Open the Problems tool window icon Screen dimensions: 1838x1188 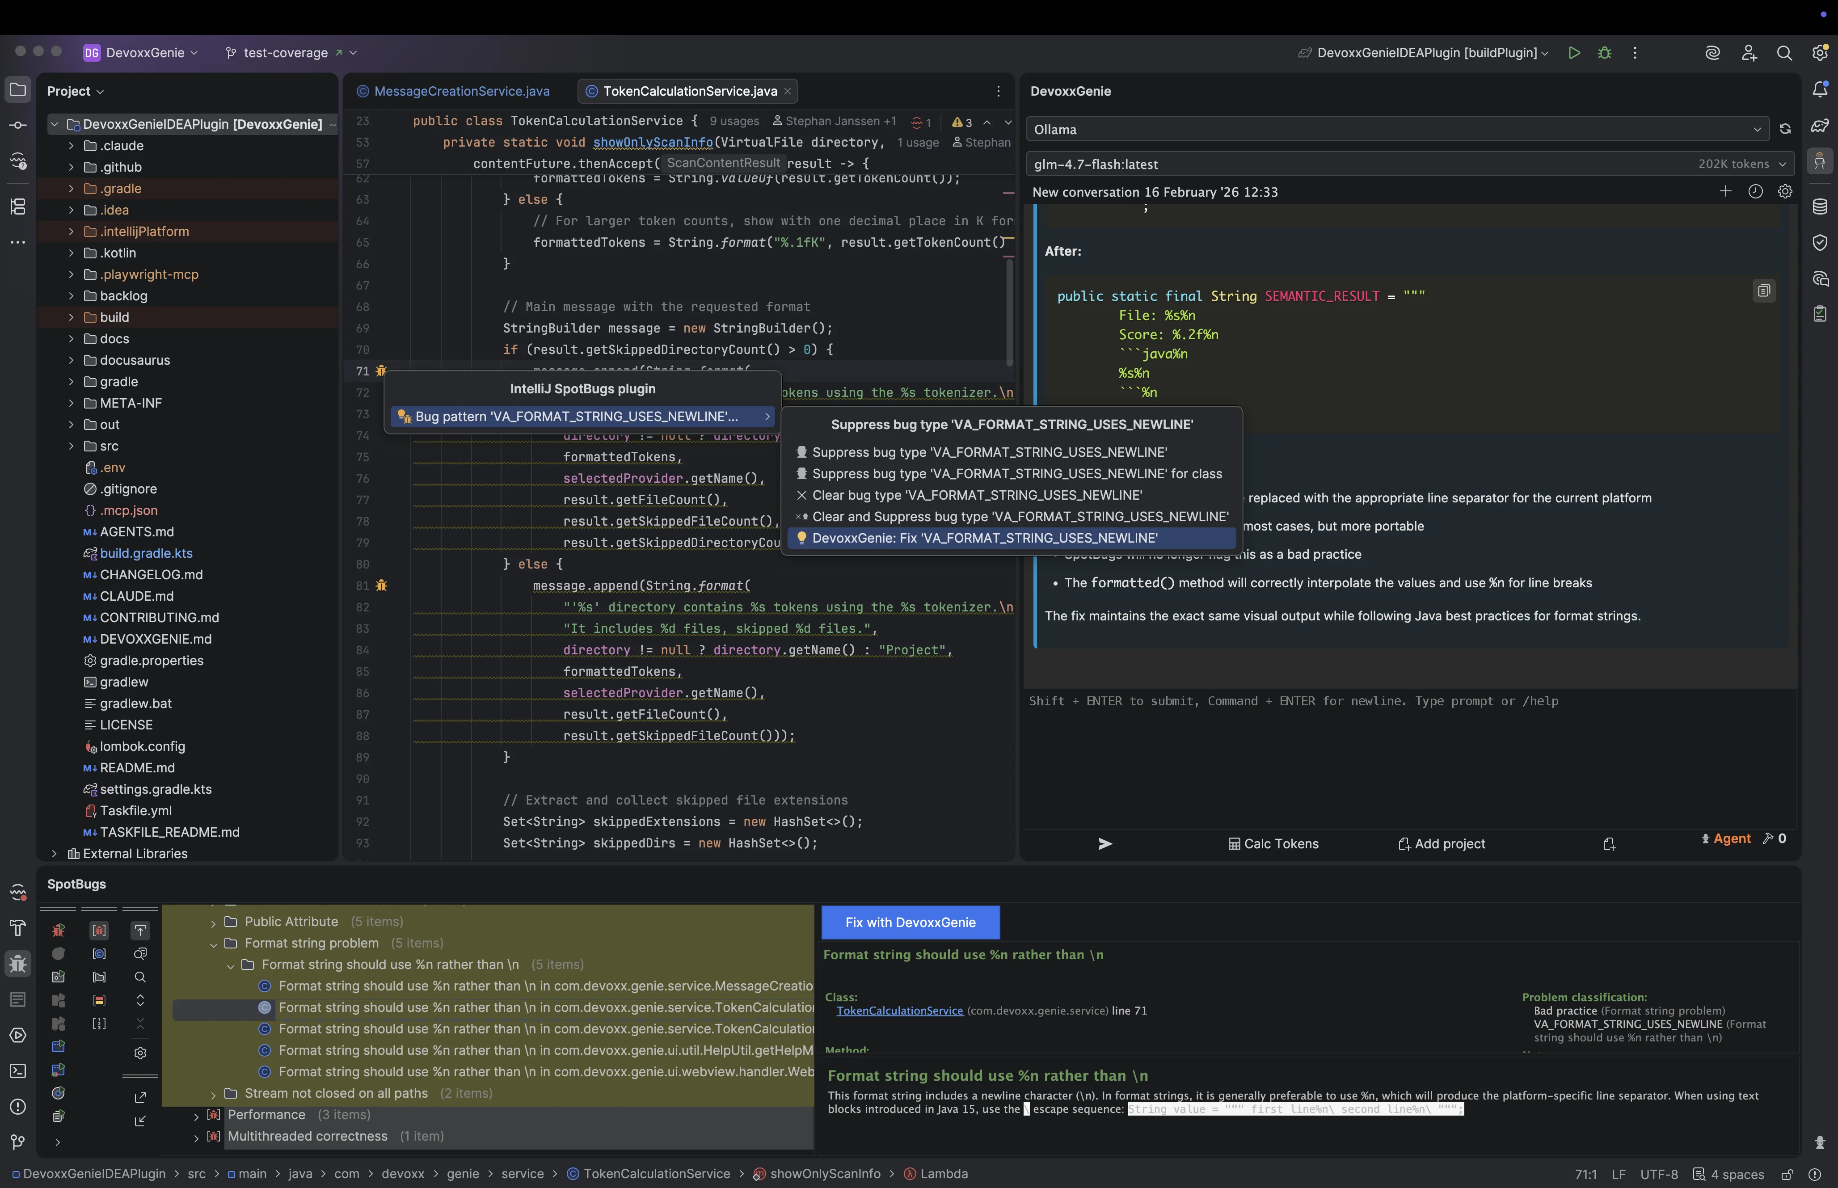point(18,1106)
